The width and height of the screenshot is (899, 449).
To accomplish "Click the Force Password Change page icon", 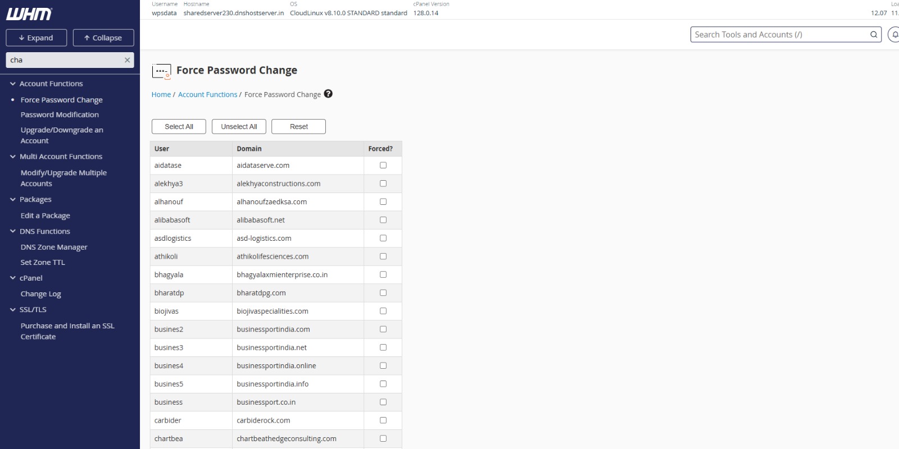I will pyautogui.click(x=161, y=71).
